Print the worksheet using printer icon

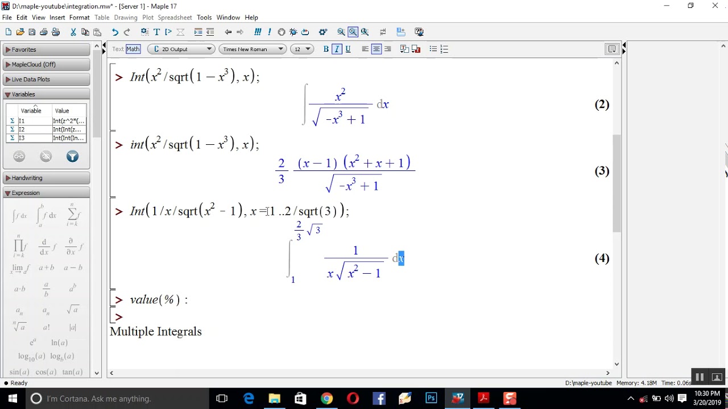[44, 32]
